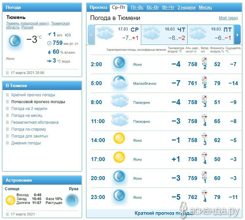Click the moon phase icon in Астрономия panel
The height and width of the screenshot is (220, 245).
click(x=72, y=200)
